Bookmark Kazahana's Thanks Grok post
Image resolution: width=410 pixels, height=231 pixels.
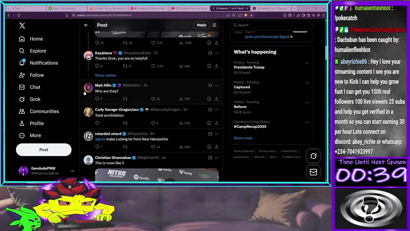pyautogui.click(x=209, y=66)
